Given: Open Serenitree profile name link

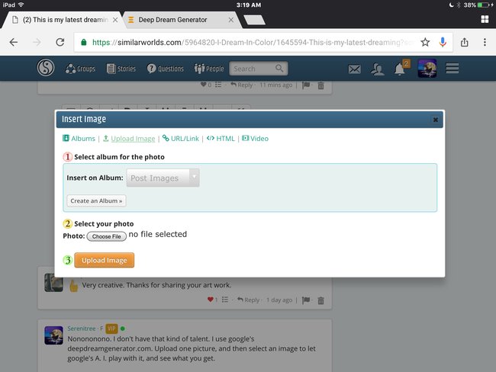Looking at the screenshot, I should (x=82, y=329).
